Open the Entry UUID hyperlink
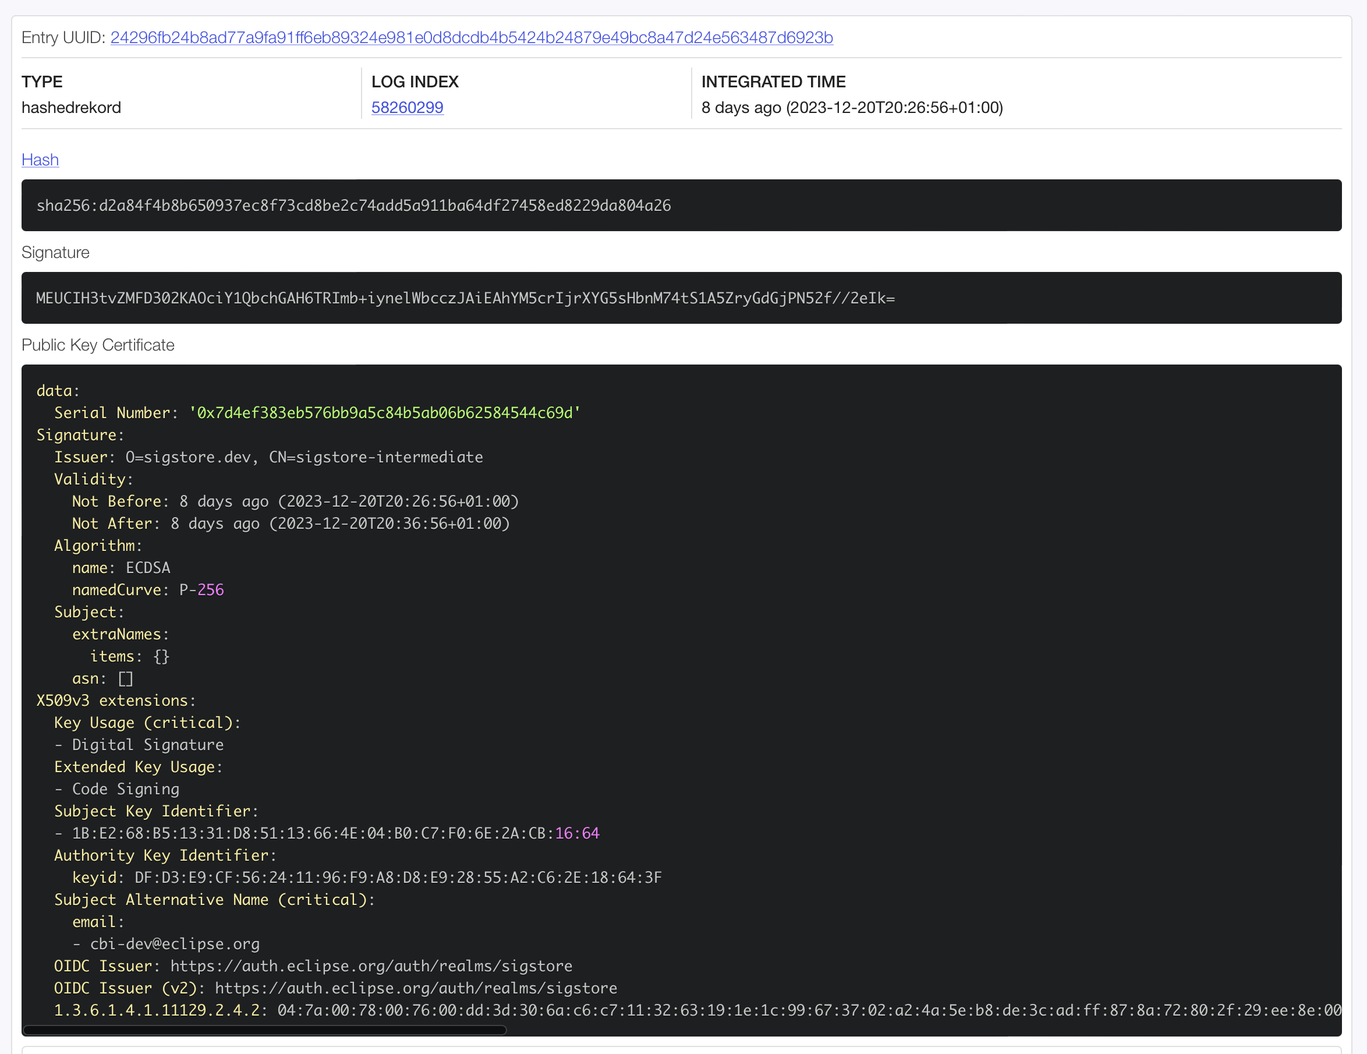 [x=470, y=37]
